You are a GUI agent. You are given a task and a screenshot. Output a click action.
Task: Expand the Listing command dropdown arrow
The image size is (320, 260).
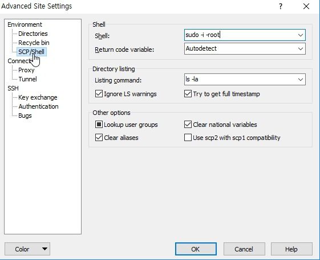click(301, 80)
